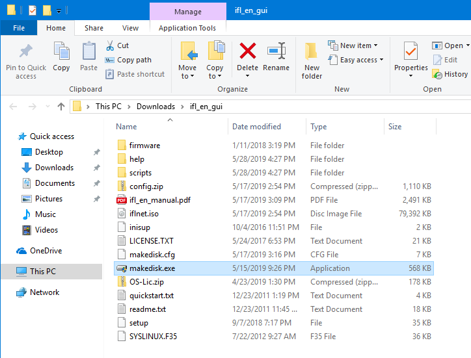Create a New folder from the ribbon
Screen dimensions: 471x358
tap(312, 61)
